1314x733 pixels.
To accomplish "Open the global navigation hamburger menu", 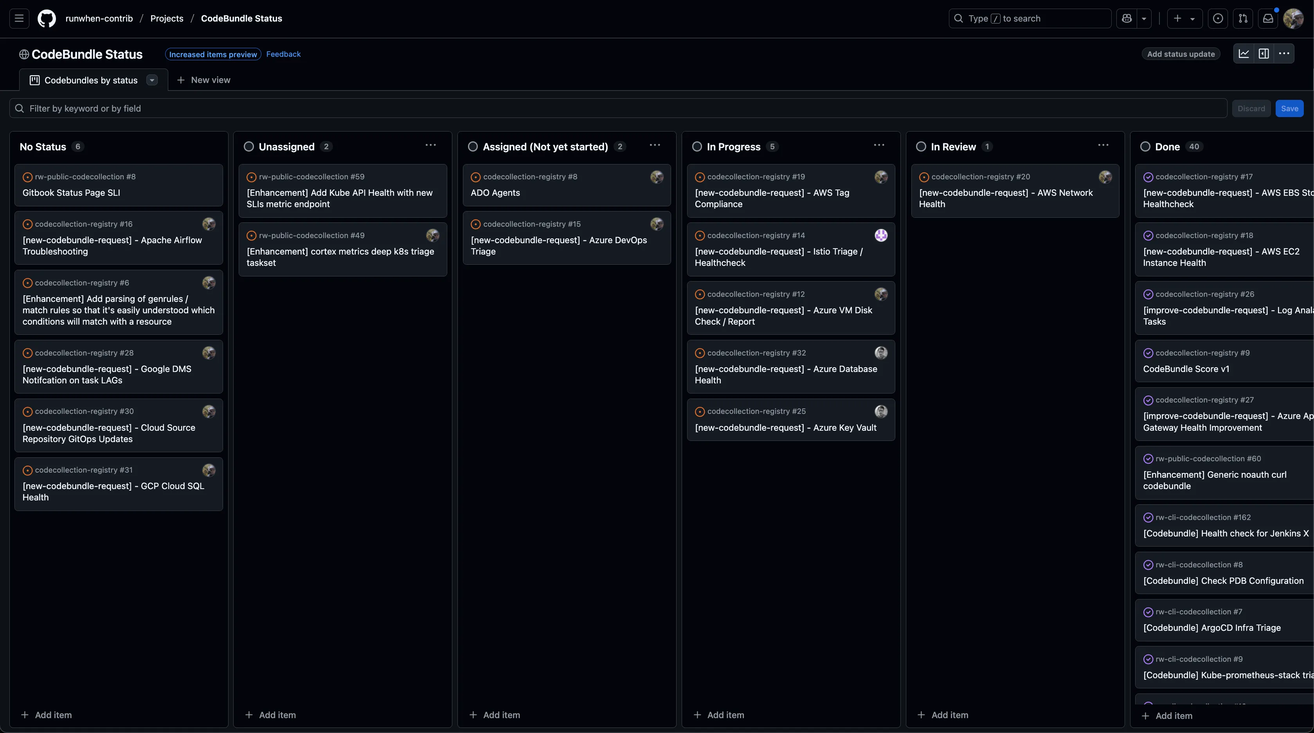I will 18,18.
